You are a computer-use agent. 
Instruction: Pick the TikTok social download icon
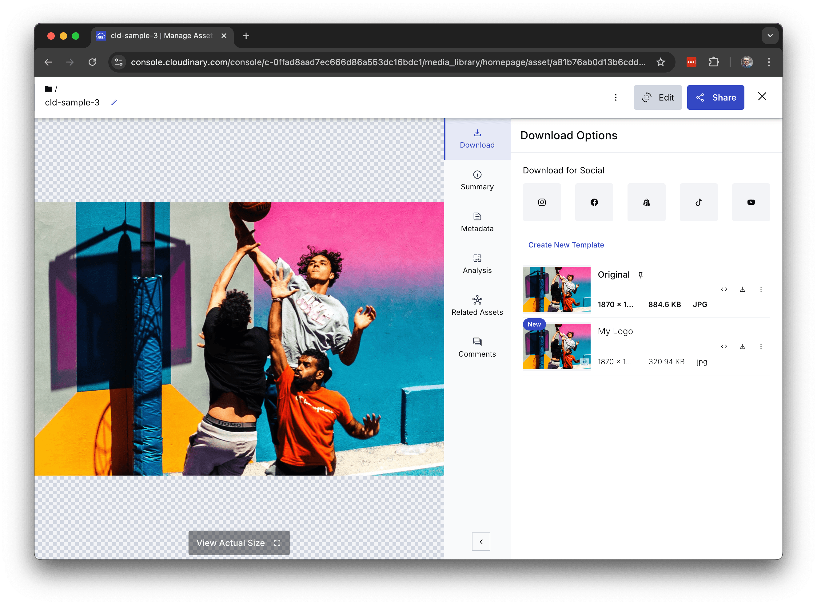[x=698, y=202]
